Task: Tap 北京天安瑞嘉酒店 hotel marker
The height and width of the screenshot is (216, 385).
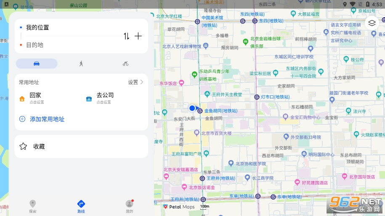Action: (x=166, y=176)
